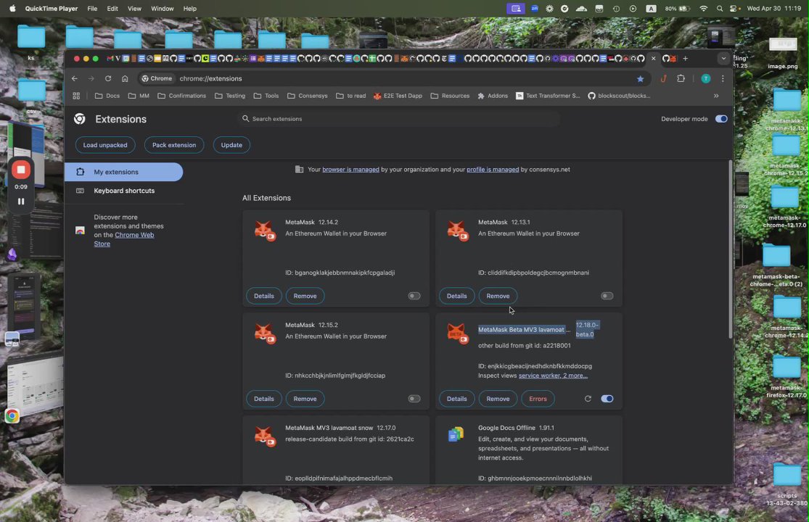Open the Consensys bookmark folder

(x=308, y=96)
